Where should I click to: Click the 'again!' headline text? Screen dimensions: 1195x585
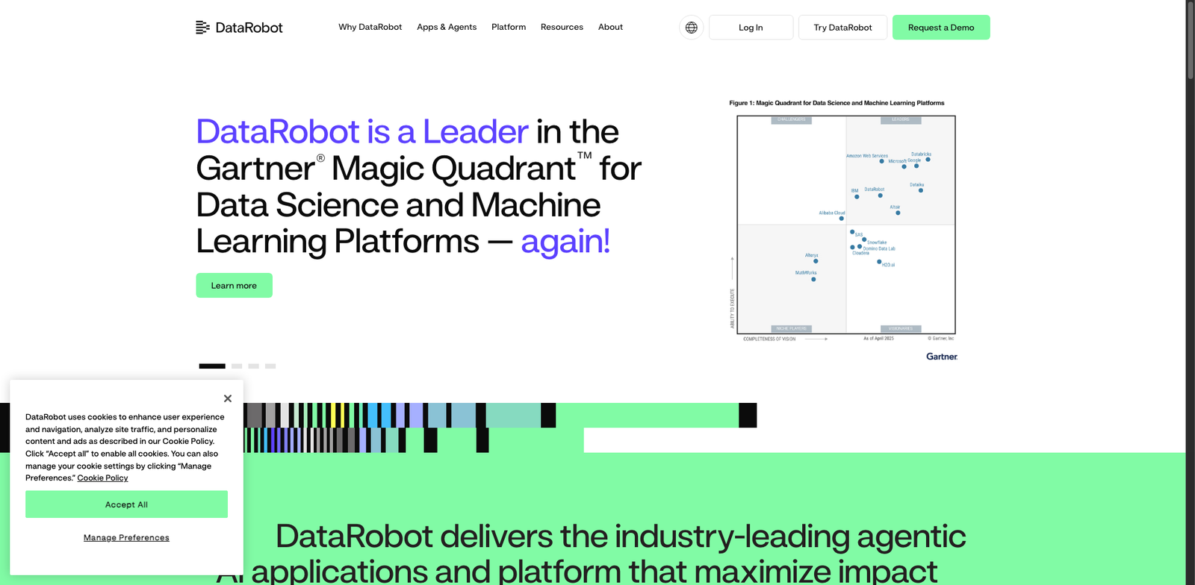coord(565,241)
